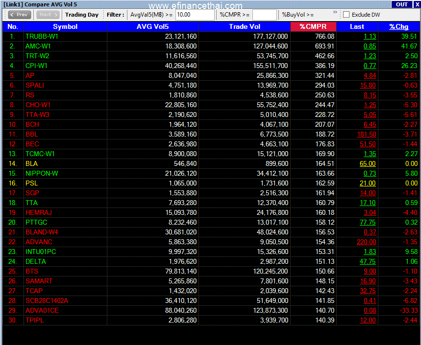This screenshot has height=345, width=421.
Task: Select the INTU01PC symbol
Action: pyautogui.click(x=41, y=252)
